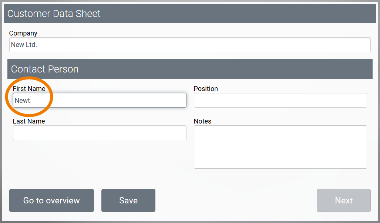Click the Notes label
This screenshot has height=223, width=380.
point(202,121)
